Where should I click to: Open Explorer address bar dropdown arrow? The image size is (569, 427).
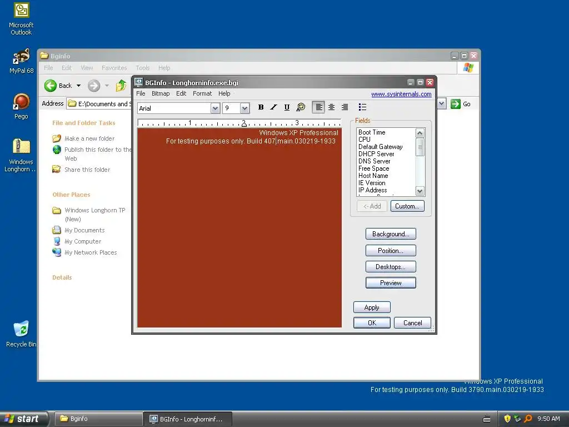pyautogui.click(x=441, y=104)
